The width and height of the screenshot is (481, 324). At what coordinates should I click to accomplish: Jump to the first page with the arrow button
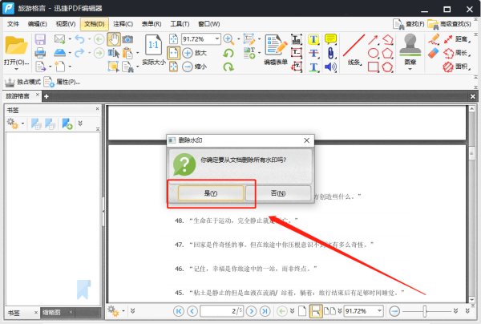point(179,311)
